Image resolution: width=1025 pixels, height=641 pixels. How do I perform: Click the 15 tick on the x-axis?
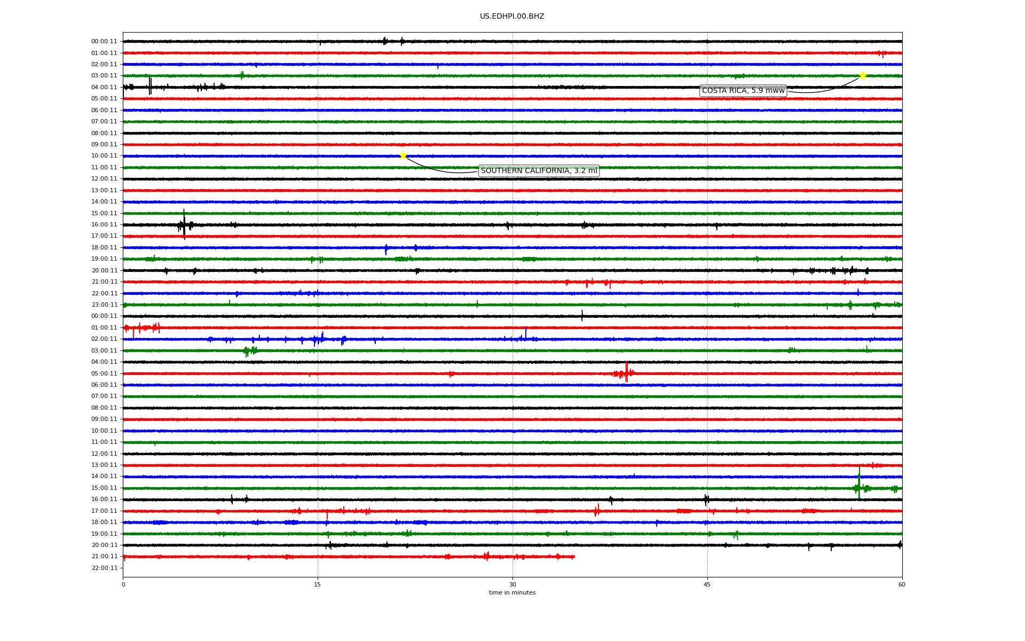point(318,584)
